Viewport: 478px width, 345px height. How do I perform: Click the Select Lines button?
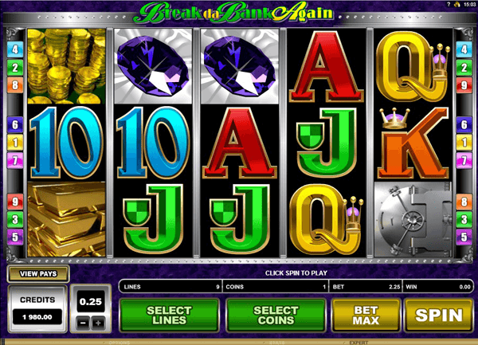(169, 316)
